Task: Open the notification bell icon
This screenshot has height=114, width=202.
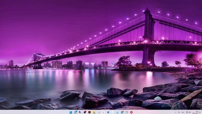Action: pos(200,112)
